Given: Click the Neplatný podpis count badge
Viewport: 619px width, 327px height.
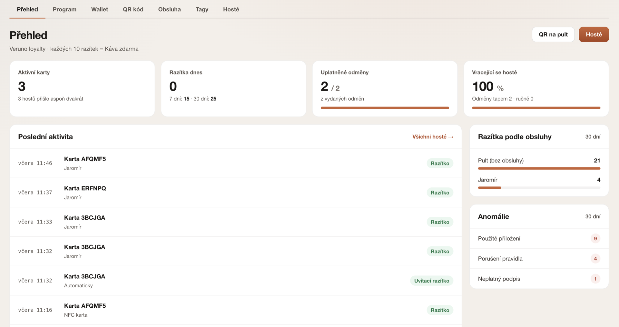Looking at the screenshot, I should click(x=595, y=279).
